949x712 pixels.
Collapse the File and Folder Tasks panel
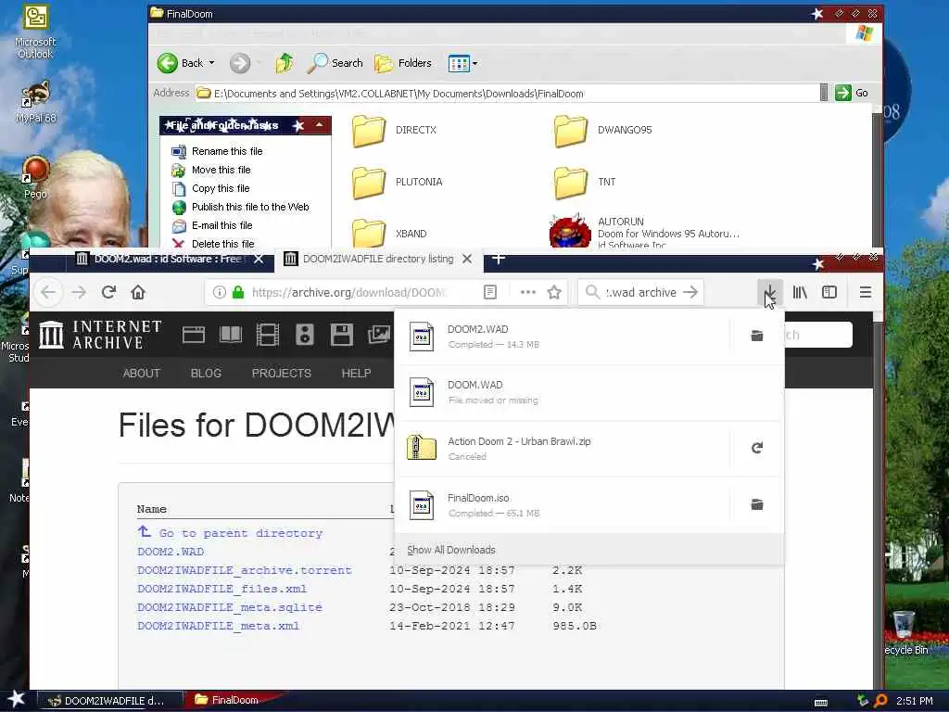319,125
